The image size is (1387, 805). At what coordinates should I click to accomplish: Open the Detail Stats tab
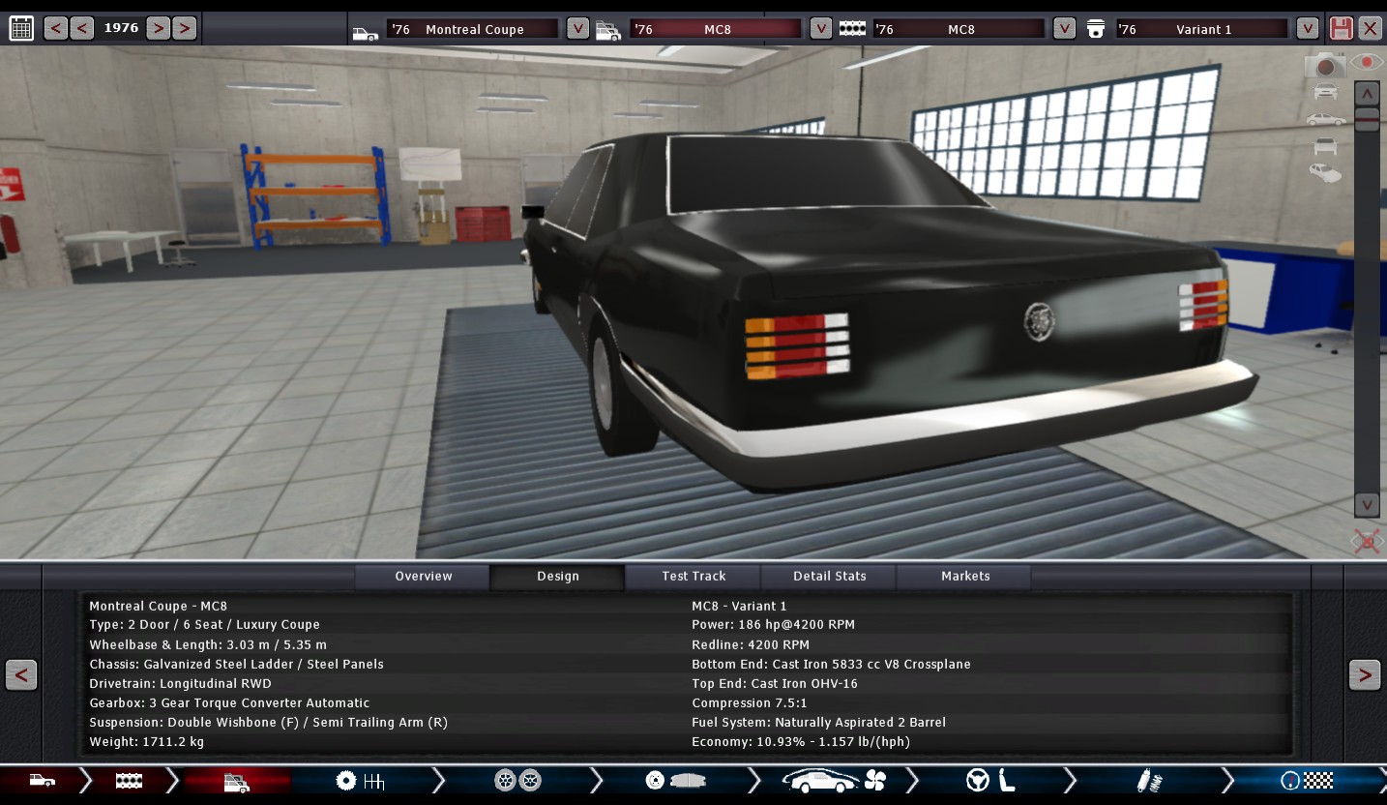coord(829,577)
